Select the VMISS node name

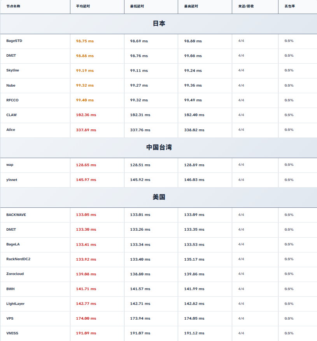click(x=12, y=333)
